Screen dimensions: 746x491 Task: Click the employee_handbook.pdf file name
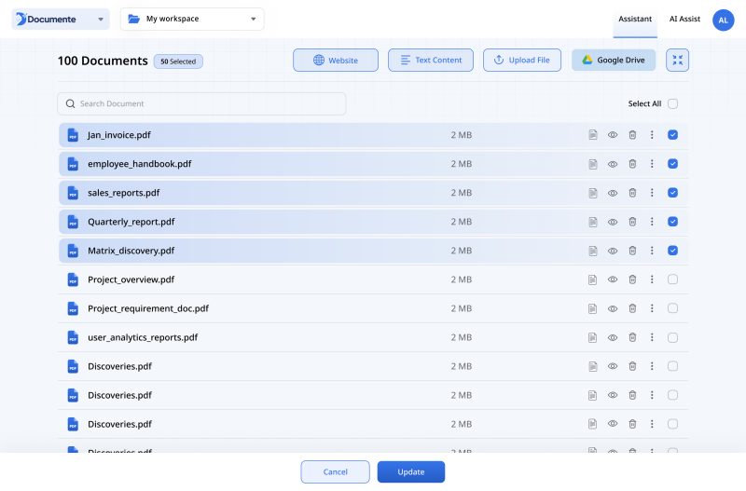click(139, 164)
